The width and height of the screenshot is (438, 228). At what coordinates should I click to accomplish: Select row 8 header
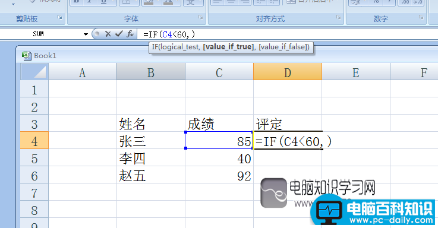pos(34,210)
